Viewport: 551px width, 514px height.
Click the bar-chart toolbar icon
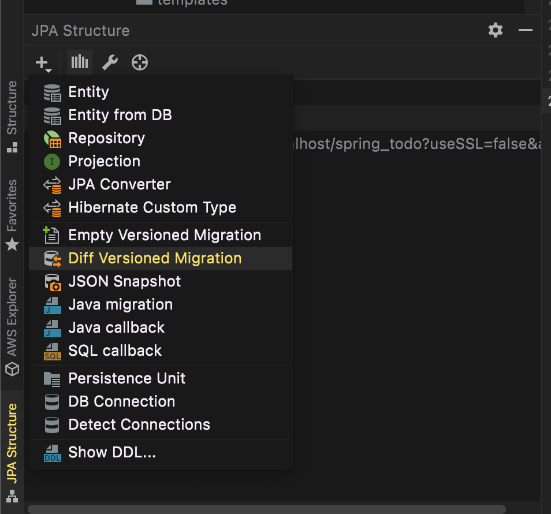80,62
